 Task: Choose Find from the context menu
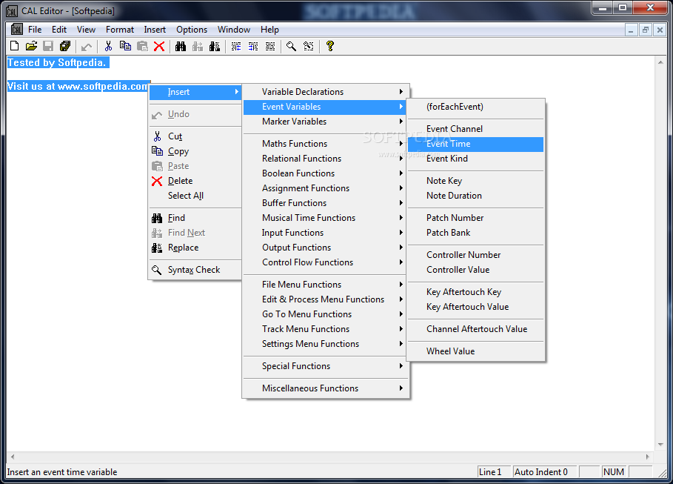click(195, 218)
